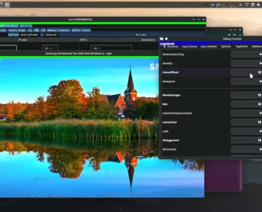Switch to the KMS tab in umr

click(37, 30)
